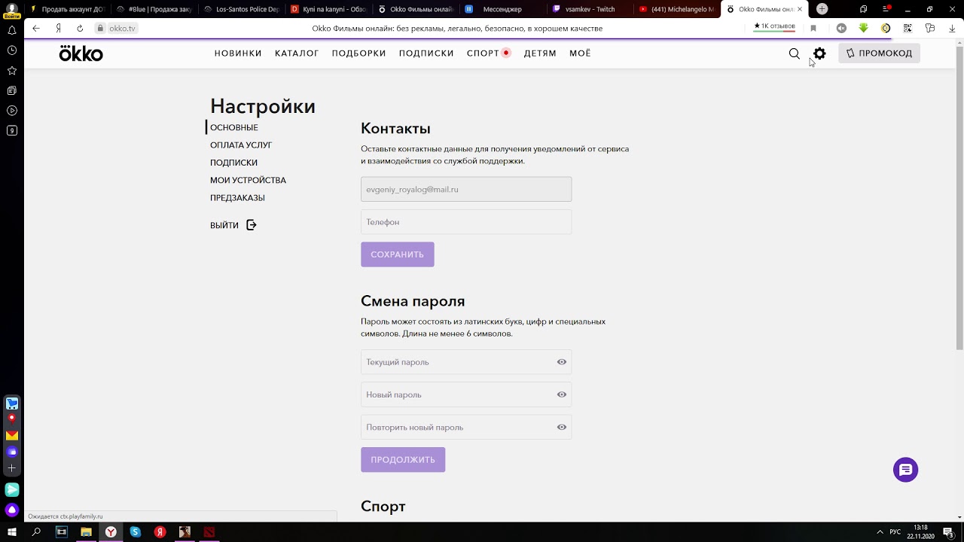The height and width of the screenshot is (542, 964).
Task: Click the exit door icon next to ВЫЙТИ
Action: pyautogui.click(x=252, y=225)
